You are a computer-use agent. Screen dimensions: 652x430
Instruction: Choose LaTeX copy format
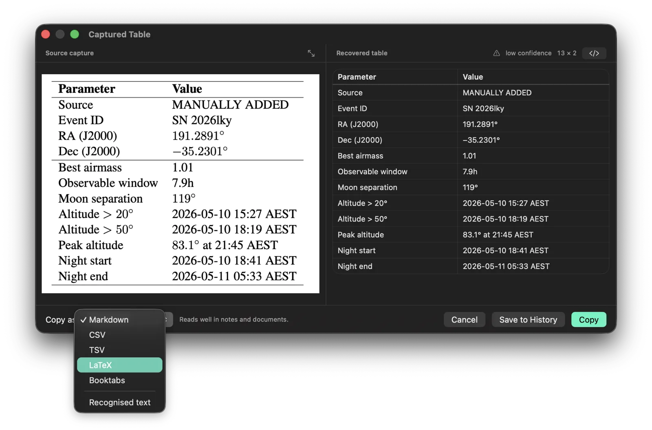click(x=119, y=365)
